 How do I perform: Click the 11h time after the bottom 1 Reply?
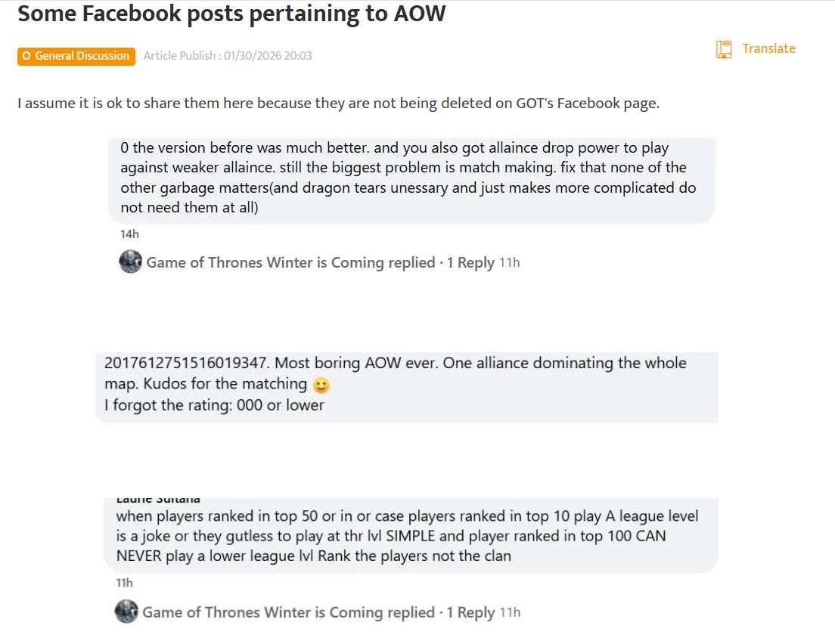pyautogui.click(x=511, y=612)
